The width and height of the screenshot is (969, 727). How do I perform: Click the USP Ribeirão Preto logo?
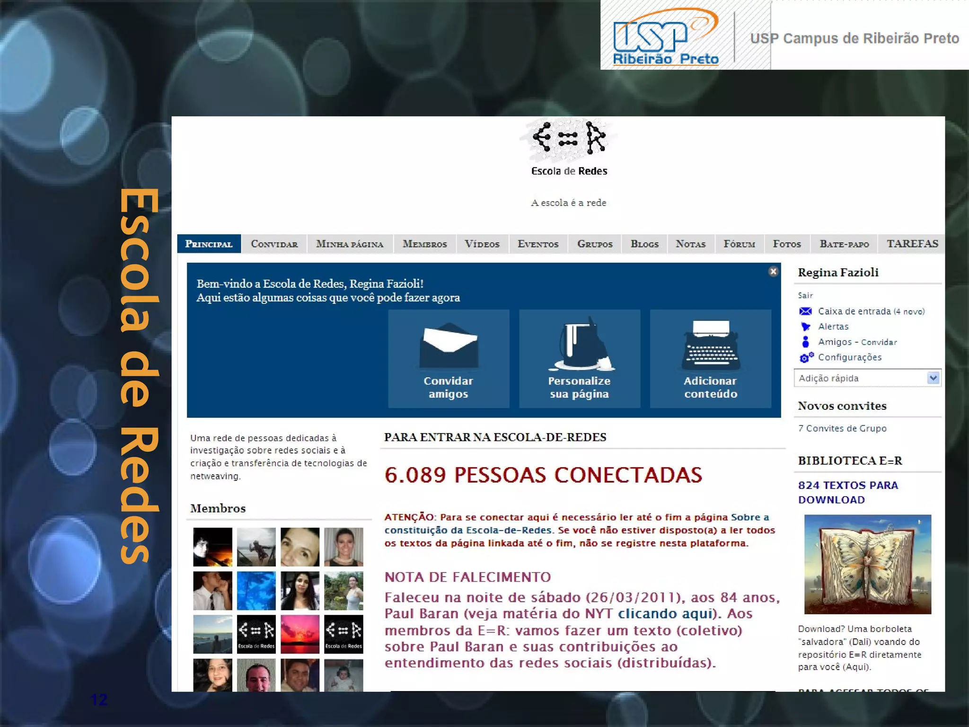click(x=666, y=37)
